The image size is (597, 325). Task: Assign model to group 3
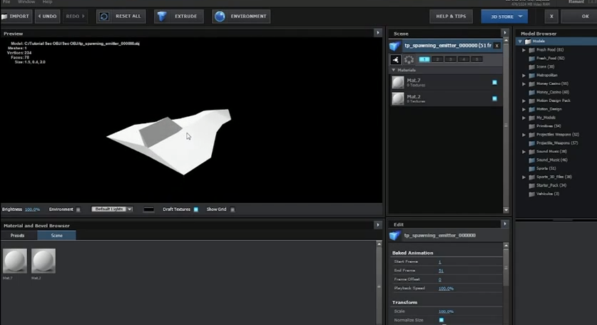click(450, 59)
